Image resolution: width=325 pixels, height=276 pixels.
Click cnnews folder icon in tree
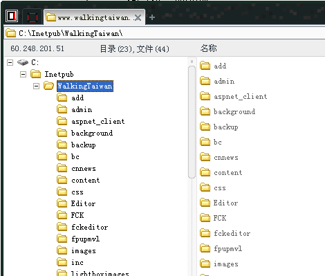click(62, 168)
